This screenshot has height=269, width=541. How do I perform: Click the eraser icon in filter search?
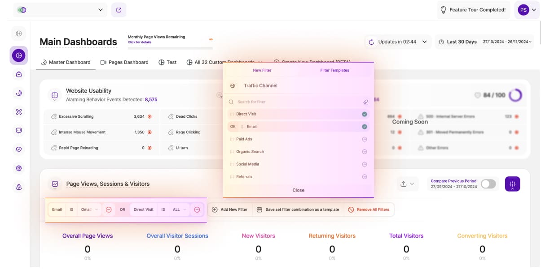(365, 102)
